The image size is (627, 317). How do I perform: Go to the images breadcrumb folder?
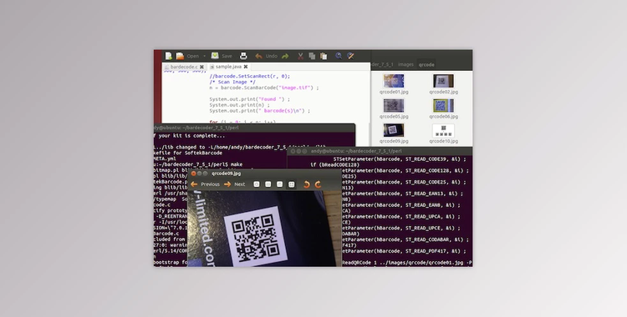[405, 64]
